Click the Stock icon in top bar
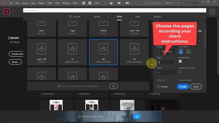The width and height of the screenshot is (219, 123). click(x=90, y=3)
